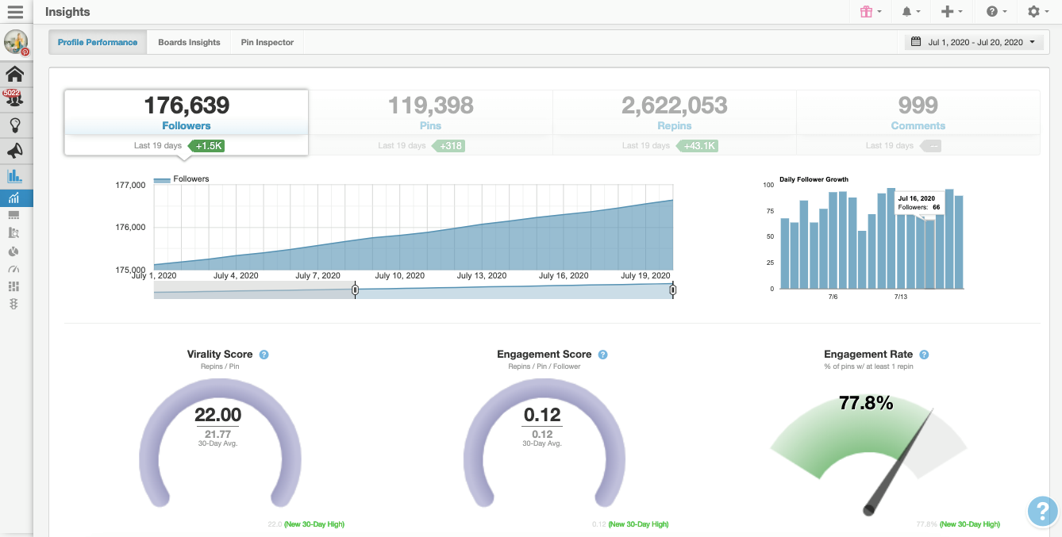Click the Insights page title

coord(67,12)
